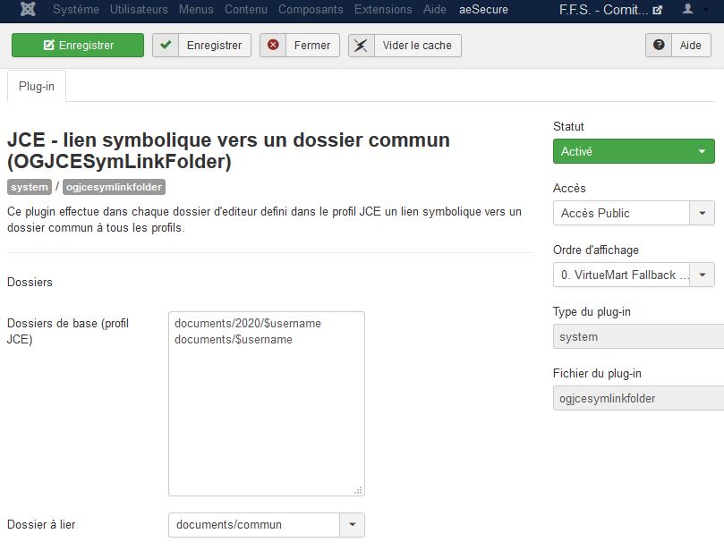Open the Dossier à lier dropdown
The width and height of the screenshot is (724, 559).
[x=267, y=525]
